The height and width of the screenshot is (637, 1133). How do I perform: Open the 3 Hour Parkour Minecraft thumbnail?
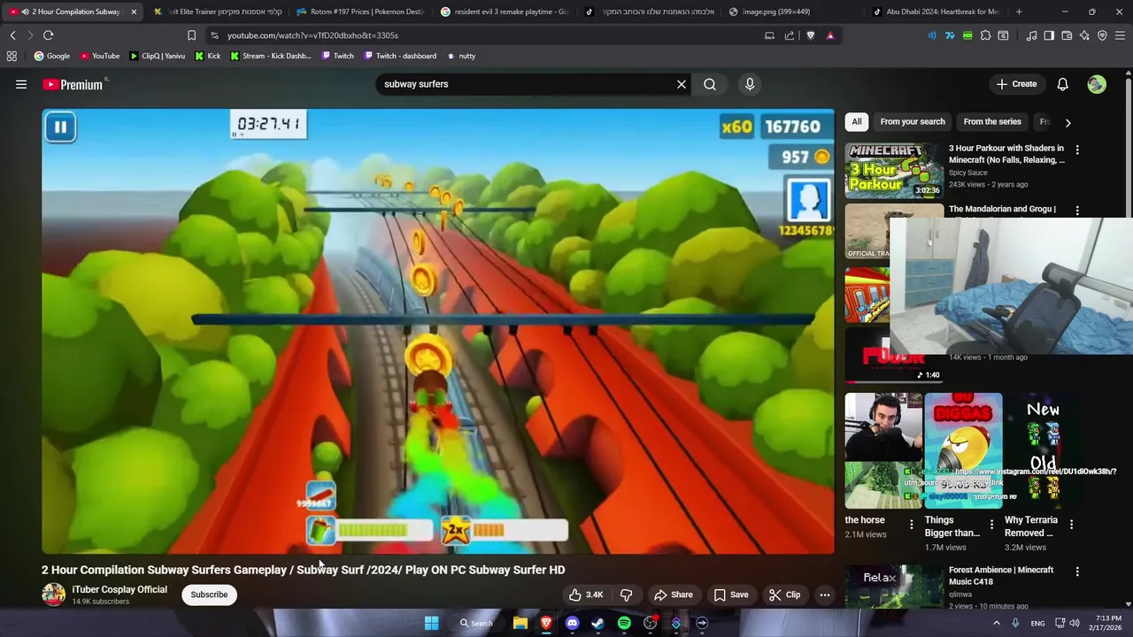tap(894, 170)
